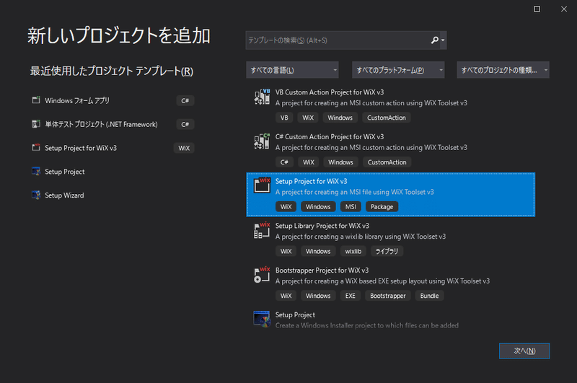This screenshot has width=577, height=383.
Task: Click C# tag under C# Custom Action Project
Action: point(284,162)
